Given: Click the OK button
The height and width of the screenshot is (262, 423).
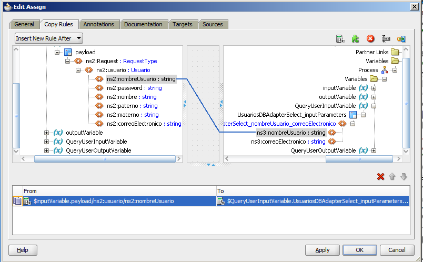Looking at the screenshot, I should (x=359, y=250).
